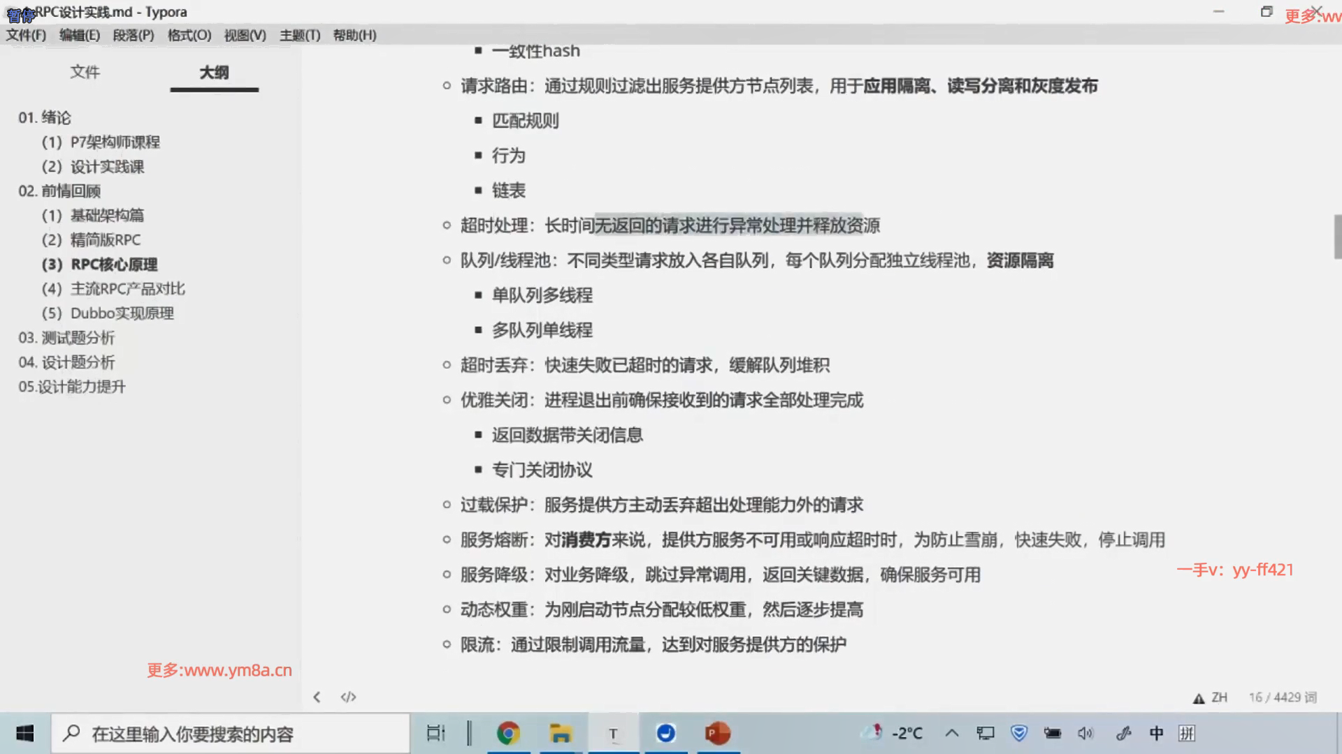
Task: Open ZH language selector in status bar
Action: pyautogui.click(x=1220, y=697)
